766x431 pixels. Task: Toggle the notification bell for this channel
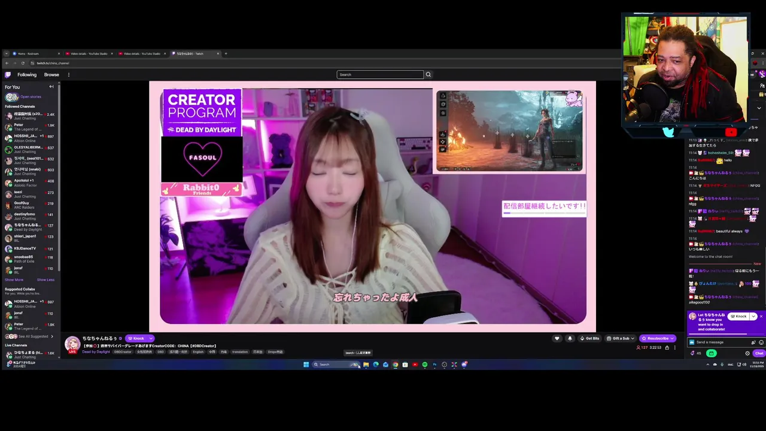[x=570, y=338]
